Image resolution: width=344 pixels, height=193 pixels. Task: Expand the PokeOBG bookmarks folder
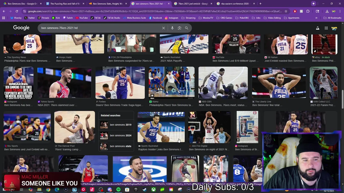(x=243, y=18)
